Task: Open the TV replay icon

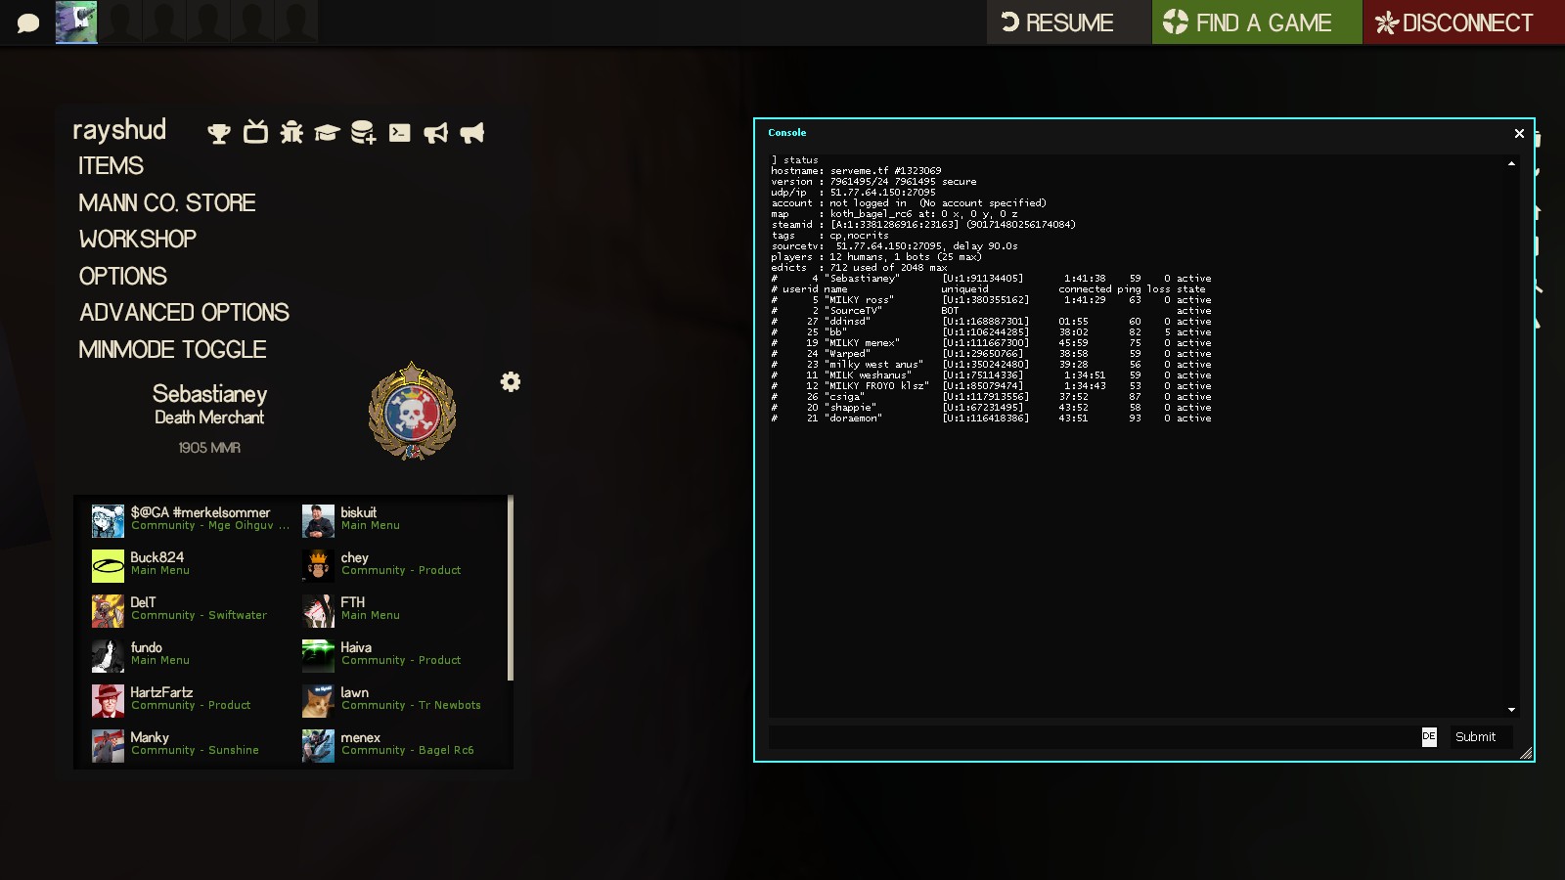Action: (255, 132)
